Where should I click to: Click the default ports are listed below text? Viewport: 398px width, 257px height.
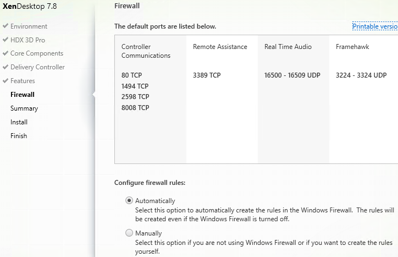coord(165,26)
